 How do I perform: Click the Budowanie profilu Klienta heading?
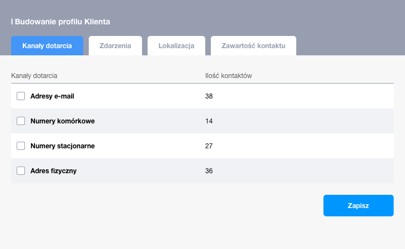pyautogui.click(x=60, y=22)
